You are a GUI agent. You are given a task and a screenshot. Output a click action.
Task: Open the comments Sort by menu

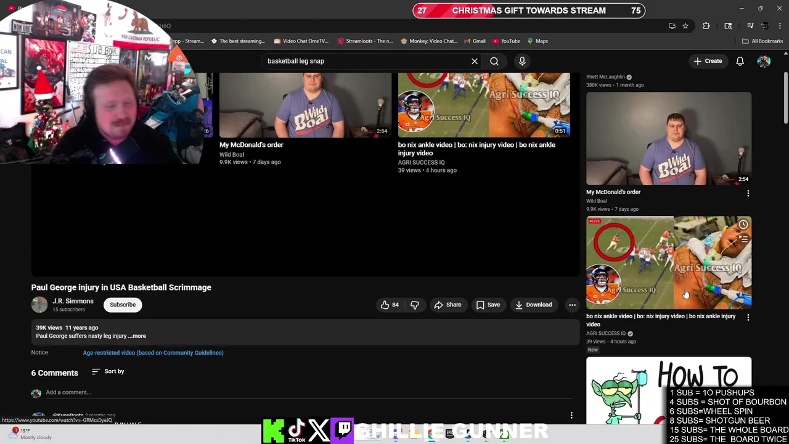point(108,371)
